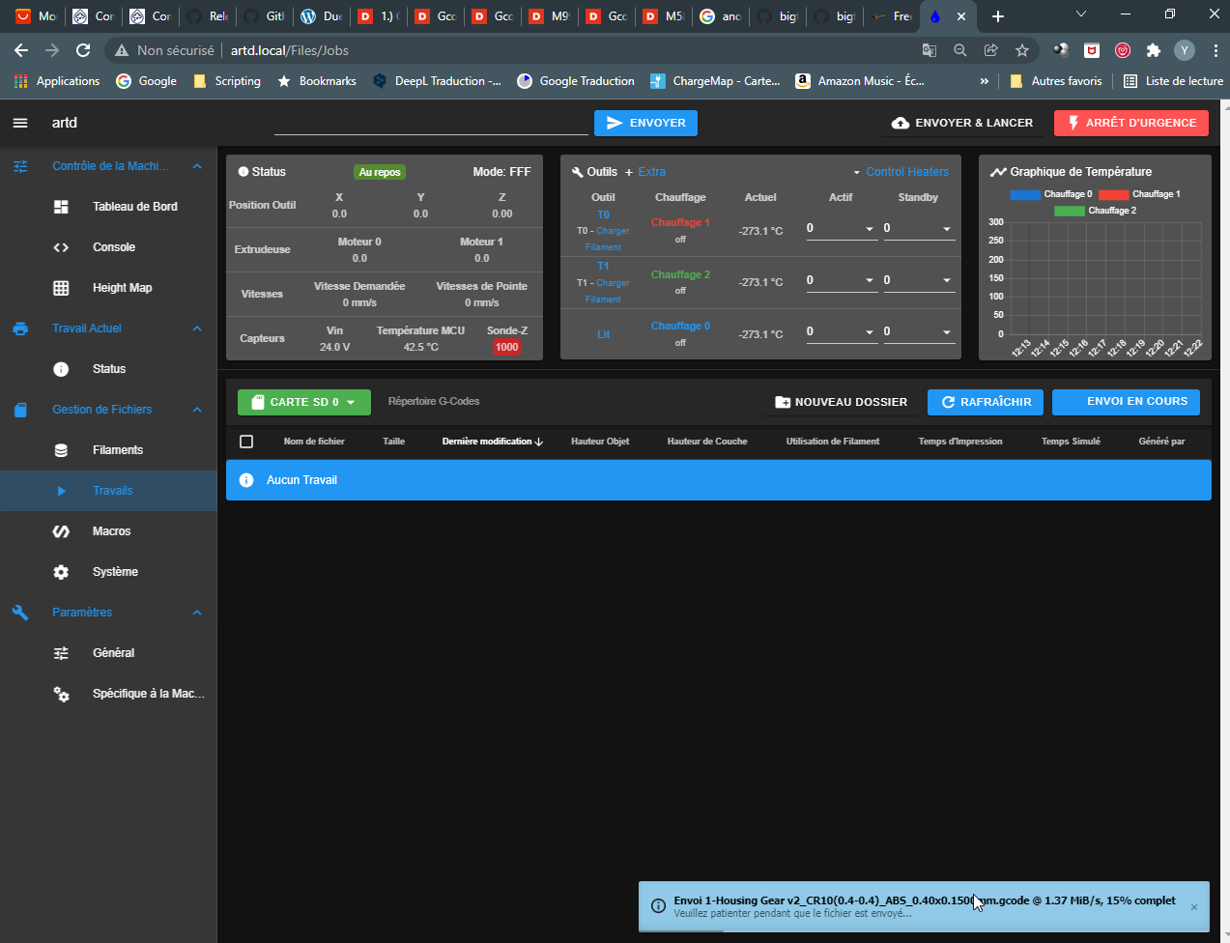Open the CARTE SD 0 dropdown
This screenshot has height=943, width=1230.
point(304,402)
